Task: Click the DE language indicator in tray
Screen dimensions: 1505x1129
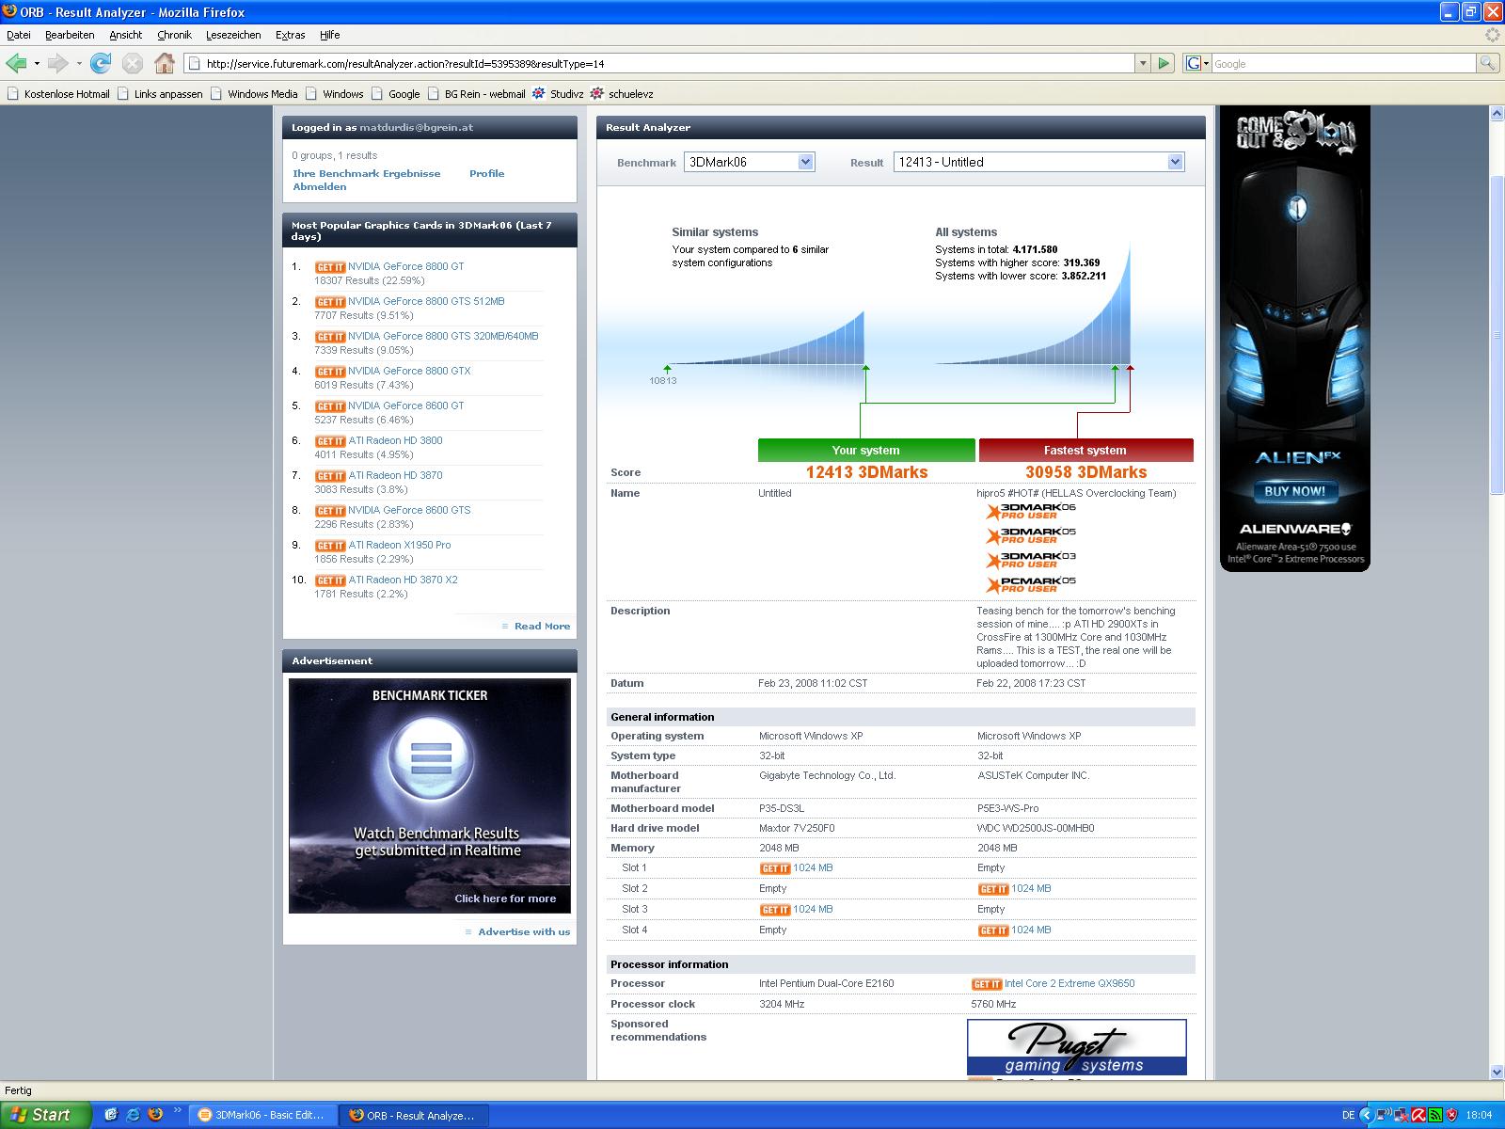Action: pos(1348,1115)
